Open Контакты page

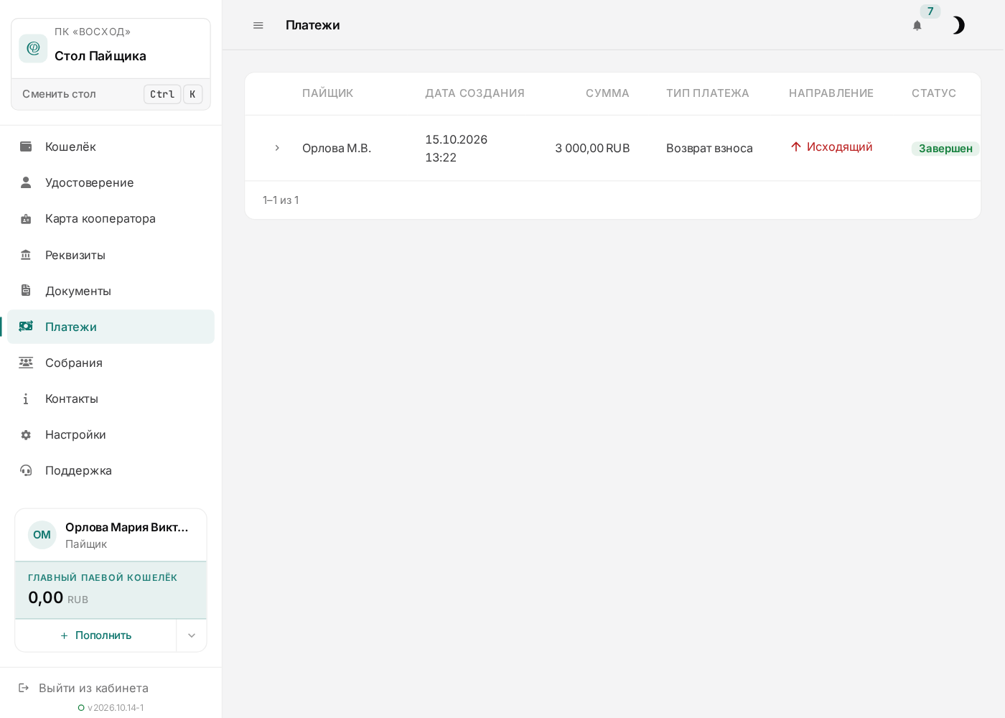111,398
